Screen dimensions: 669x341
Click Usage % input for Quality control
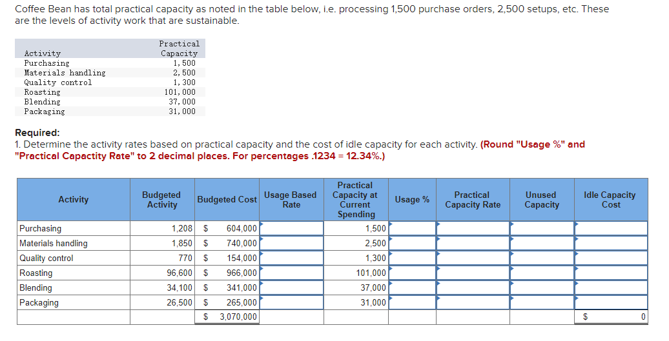tap(412, 258)
